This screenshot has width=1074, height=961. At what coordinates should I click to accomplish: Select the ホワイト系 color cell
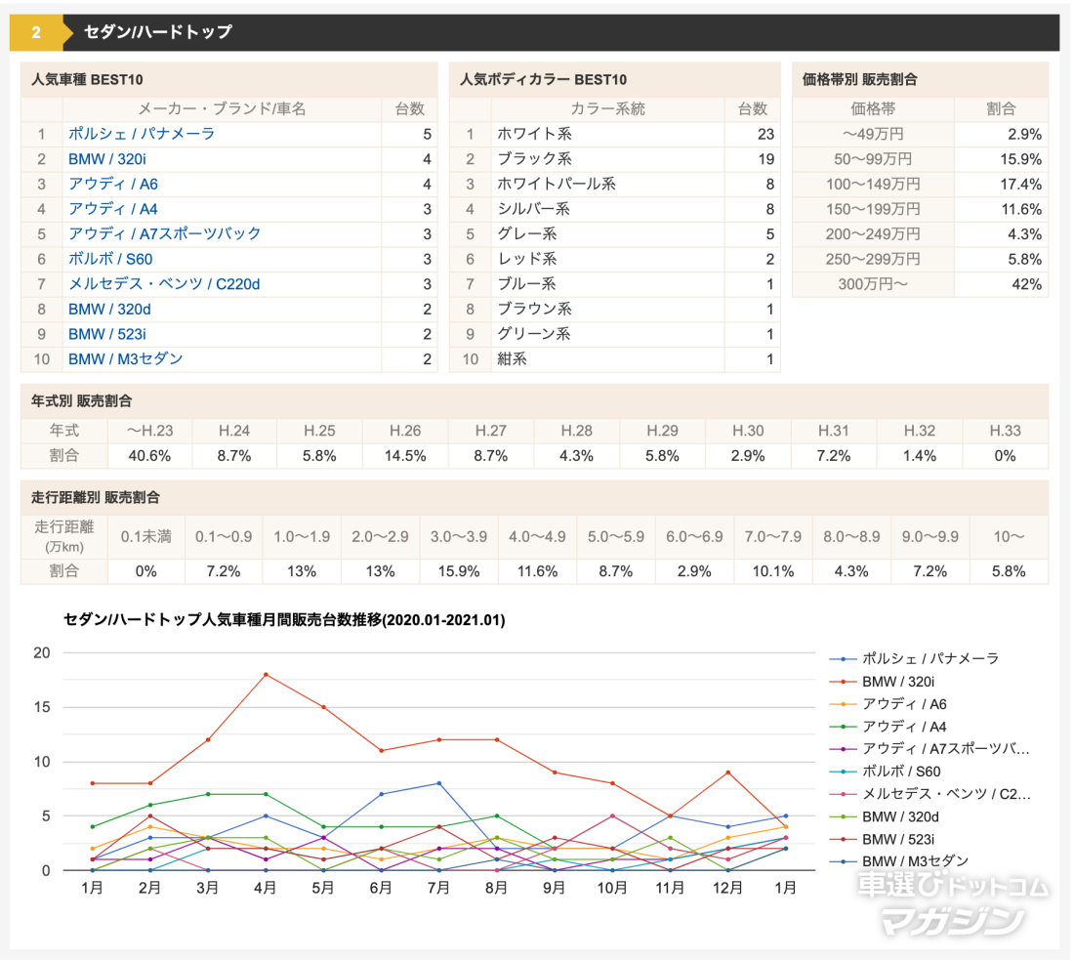[x=607, y=134]
